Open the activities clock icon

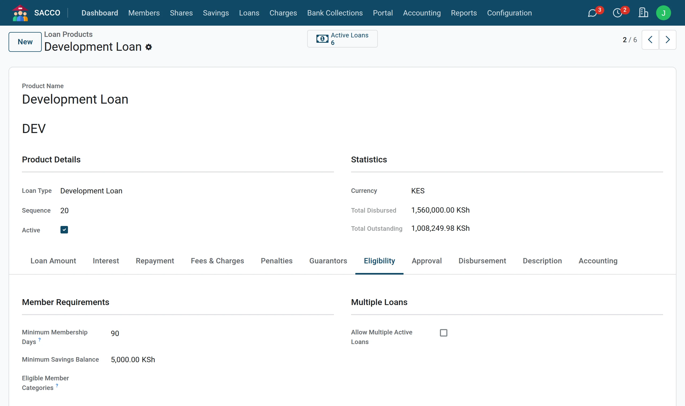pos(617,13)
